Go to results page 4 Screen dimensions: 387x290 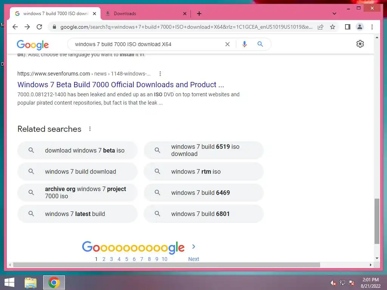coord(119,259)
